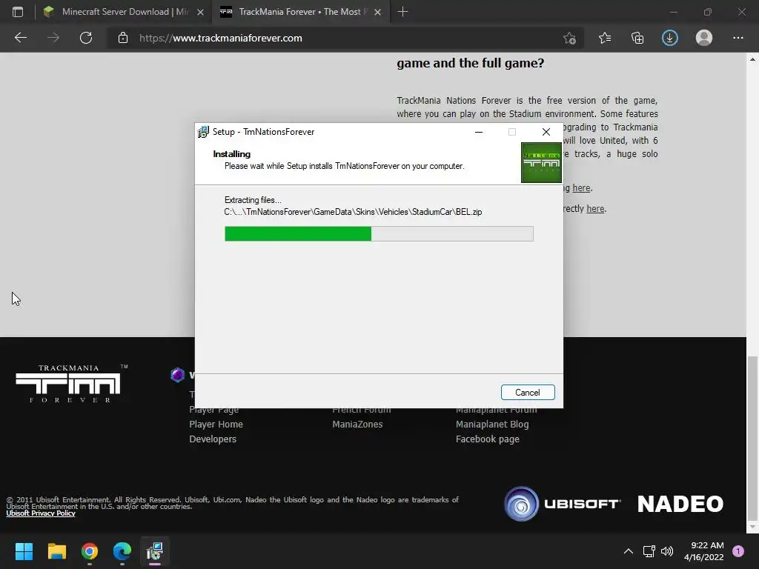
Task: Click the scrollbar down arrow
Action: pos(752,527)
